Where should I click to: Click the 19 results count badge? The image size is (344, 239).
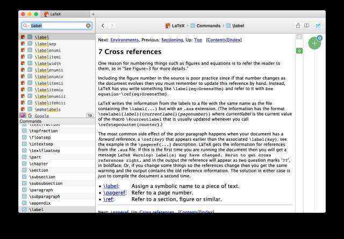(90, 115)
